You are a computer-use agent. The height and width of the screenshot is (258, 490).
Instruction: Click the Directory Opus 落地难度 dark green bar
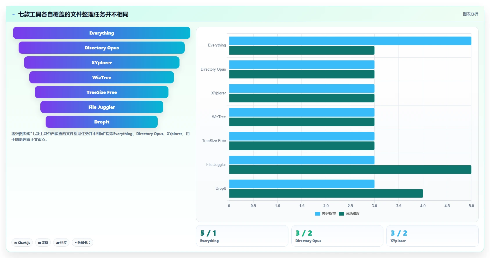pos(302,74)
